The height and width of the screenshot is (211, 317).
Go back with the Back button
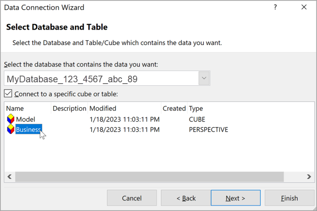click(186, 198)
